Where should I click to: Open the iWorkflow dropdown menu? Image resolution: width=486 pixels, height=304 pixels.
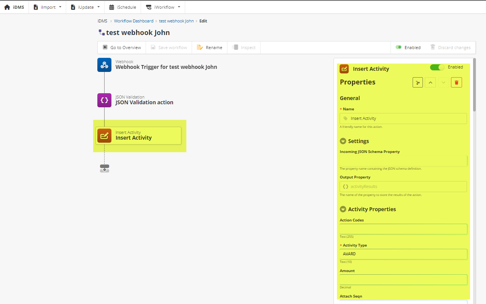pyautogui.click(x=163, y=7)
